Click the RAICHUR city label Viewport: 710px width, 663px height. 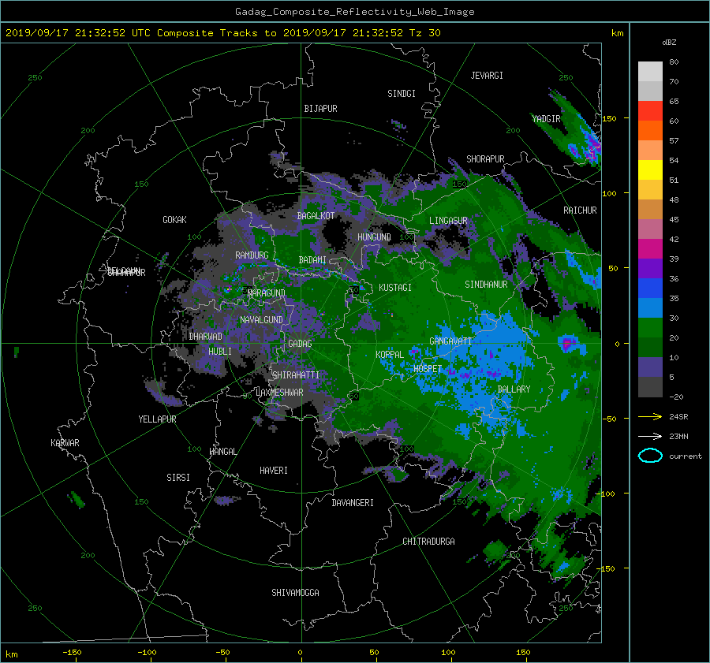pos(580,210)
